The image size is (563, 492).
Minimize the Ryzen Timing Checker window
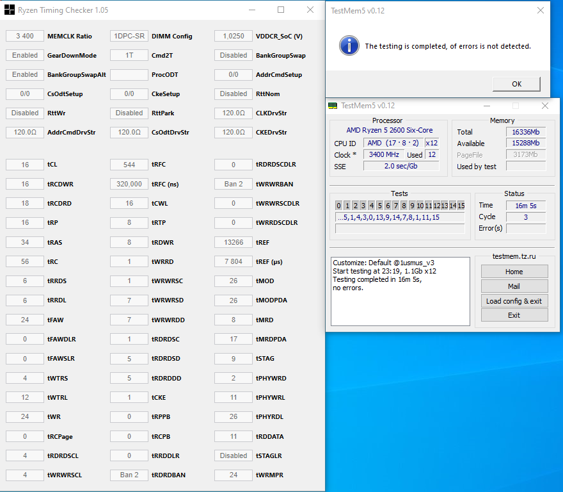click(252, 10)
